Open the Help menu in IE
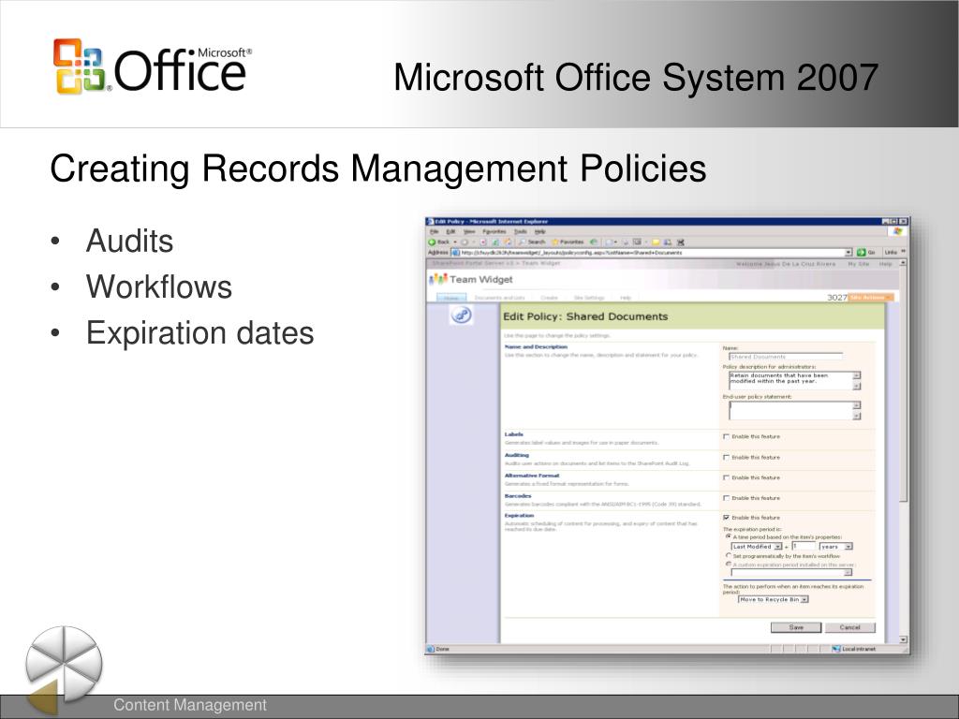Image resolution: width=959 pixels, height=719 pixels. (540, 232)
